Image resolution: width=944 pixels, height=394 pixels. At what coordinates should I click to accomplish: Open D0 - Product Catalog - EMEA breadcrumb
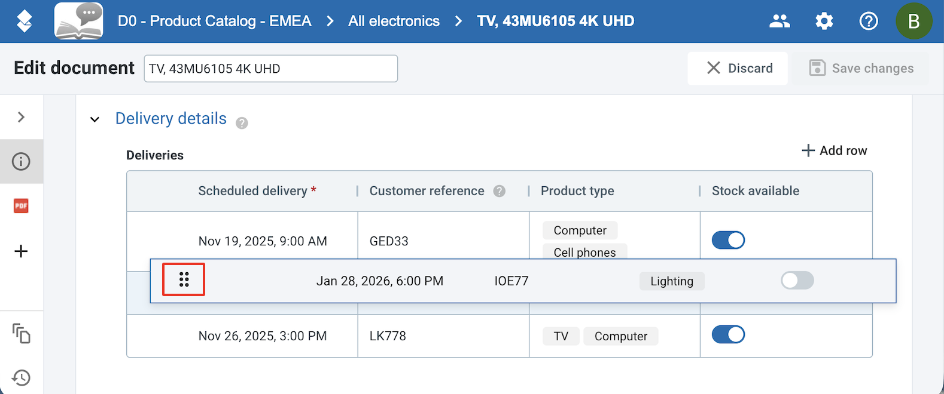click(215, 21)
